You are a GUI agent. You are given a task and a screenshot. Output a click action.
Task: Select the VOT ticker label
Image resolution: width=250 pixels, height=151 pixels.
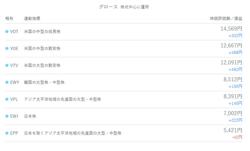[14, 32]
